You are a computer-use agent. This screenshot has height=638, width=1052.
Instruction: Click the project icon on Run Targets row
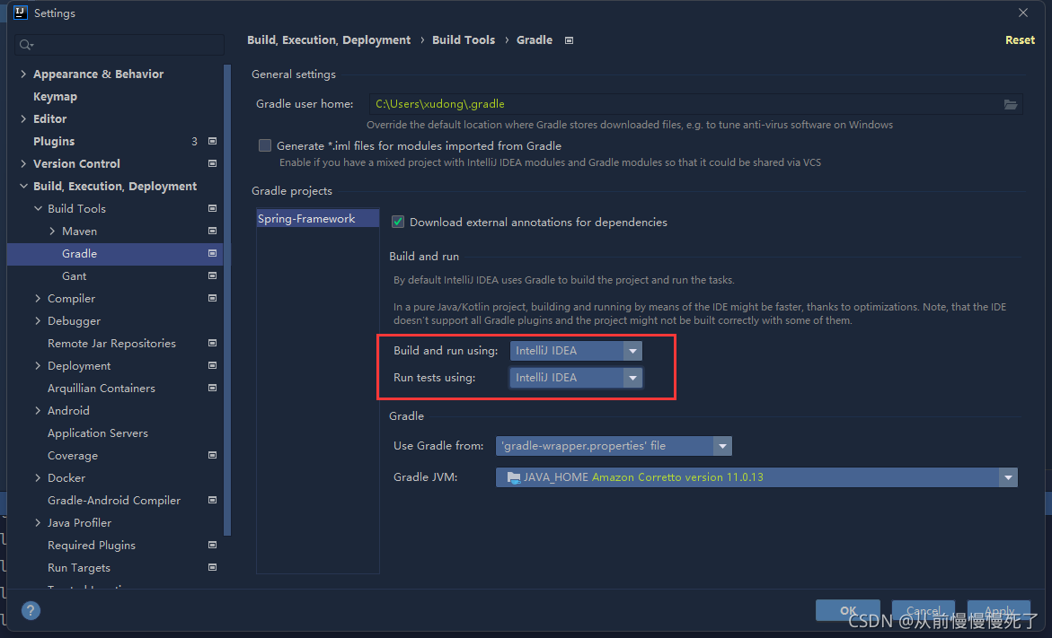(213, 568)
